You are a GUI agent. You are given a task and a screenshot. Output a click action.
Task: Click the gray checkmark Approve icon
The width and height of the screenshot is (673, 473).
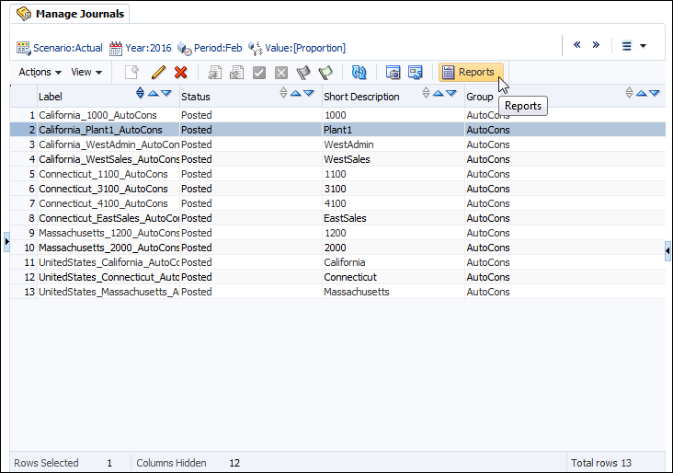259,73
